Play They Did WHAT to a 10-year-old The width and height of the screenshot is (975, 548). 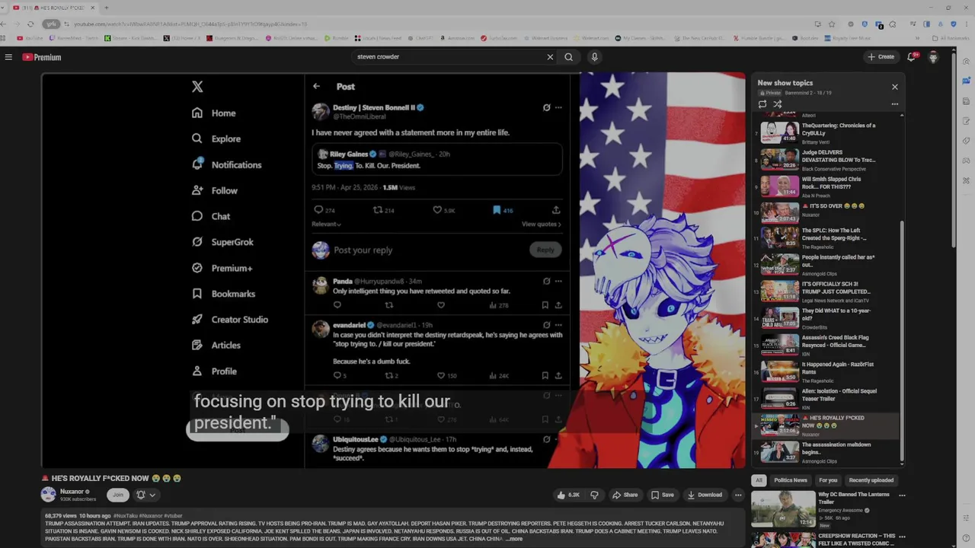click(826, 318)
